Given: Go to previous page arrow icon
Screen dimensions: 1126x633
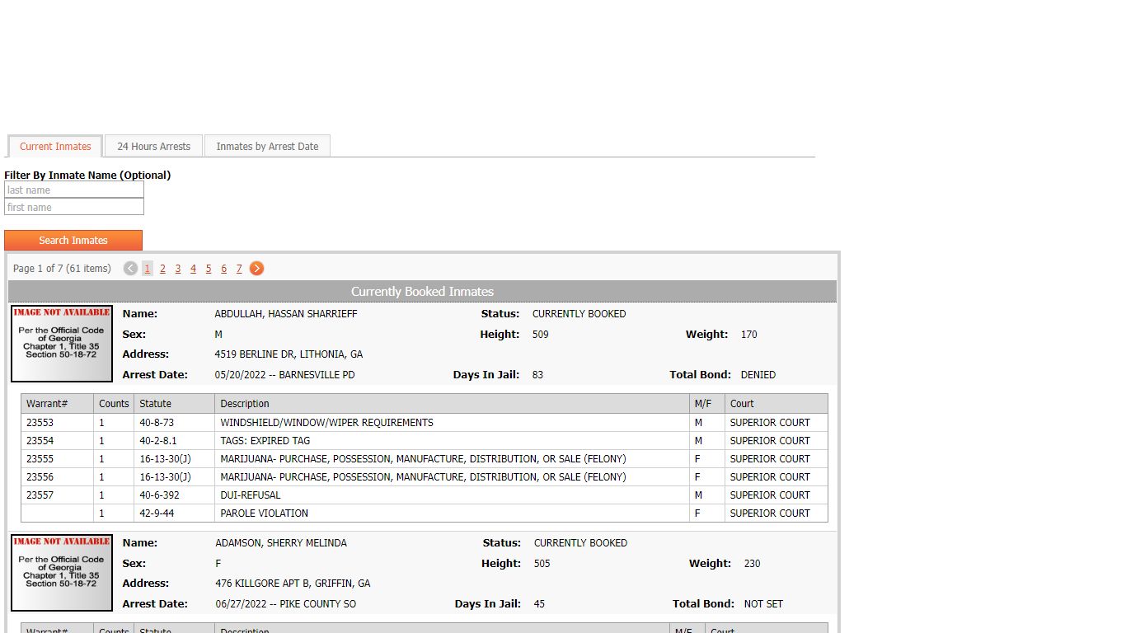Looking at the screenshot, I should 130,268.
